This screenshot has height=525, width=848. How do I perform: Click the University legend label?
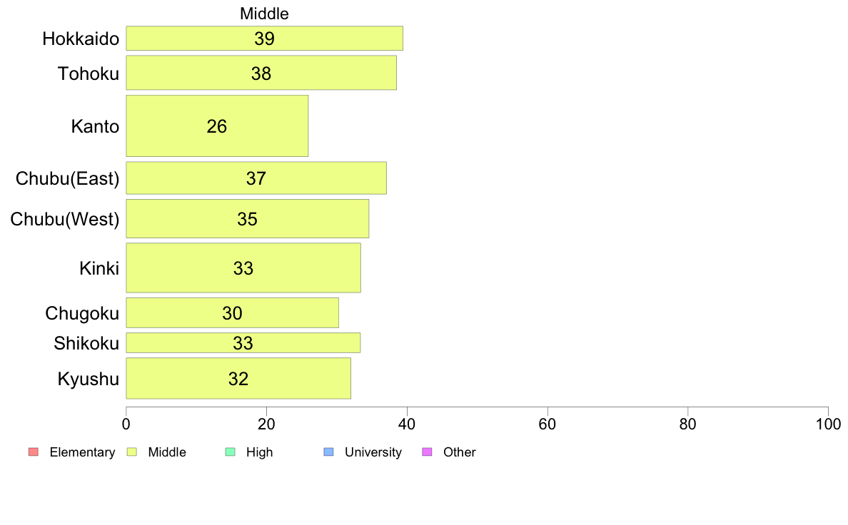373,452
